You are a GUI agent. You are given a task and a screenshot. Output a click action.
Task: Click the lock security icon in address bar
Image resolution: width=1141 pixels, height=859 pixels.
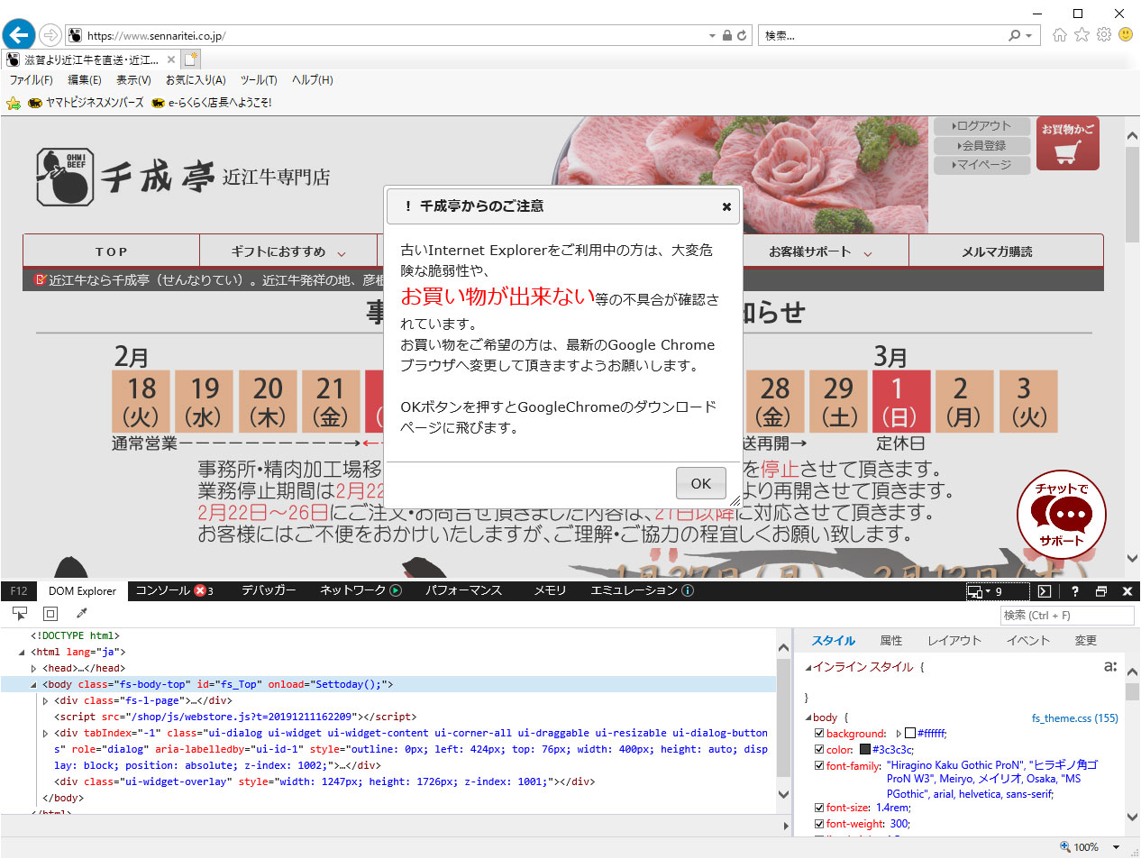point(726,35)
